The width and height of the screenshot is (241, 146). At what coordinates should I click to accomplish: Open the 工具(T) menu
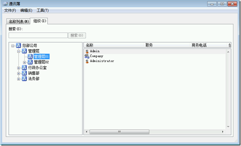coord(42,10)
